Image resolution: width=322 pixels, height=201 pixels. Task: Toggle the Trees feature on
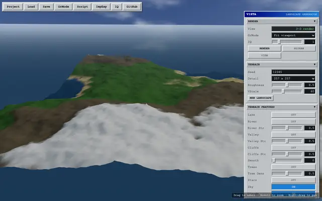(293, 167)
